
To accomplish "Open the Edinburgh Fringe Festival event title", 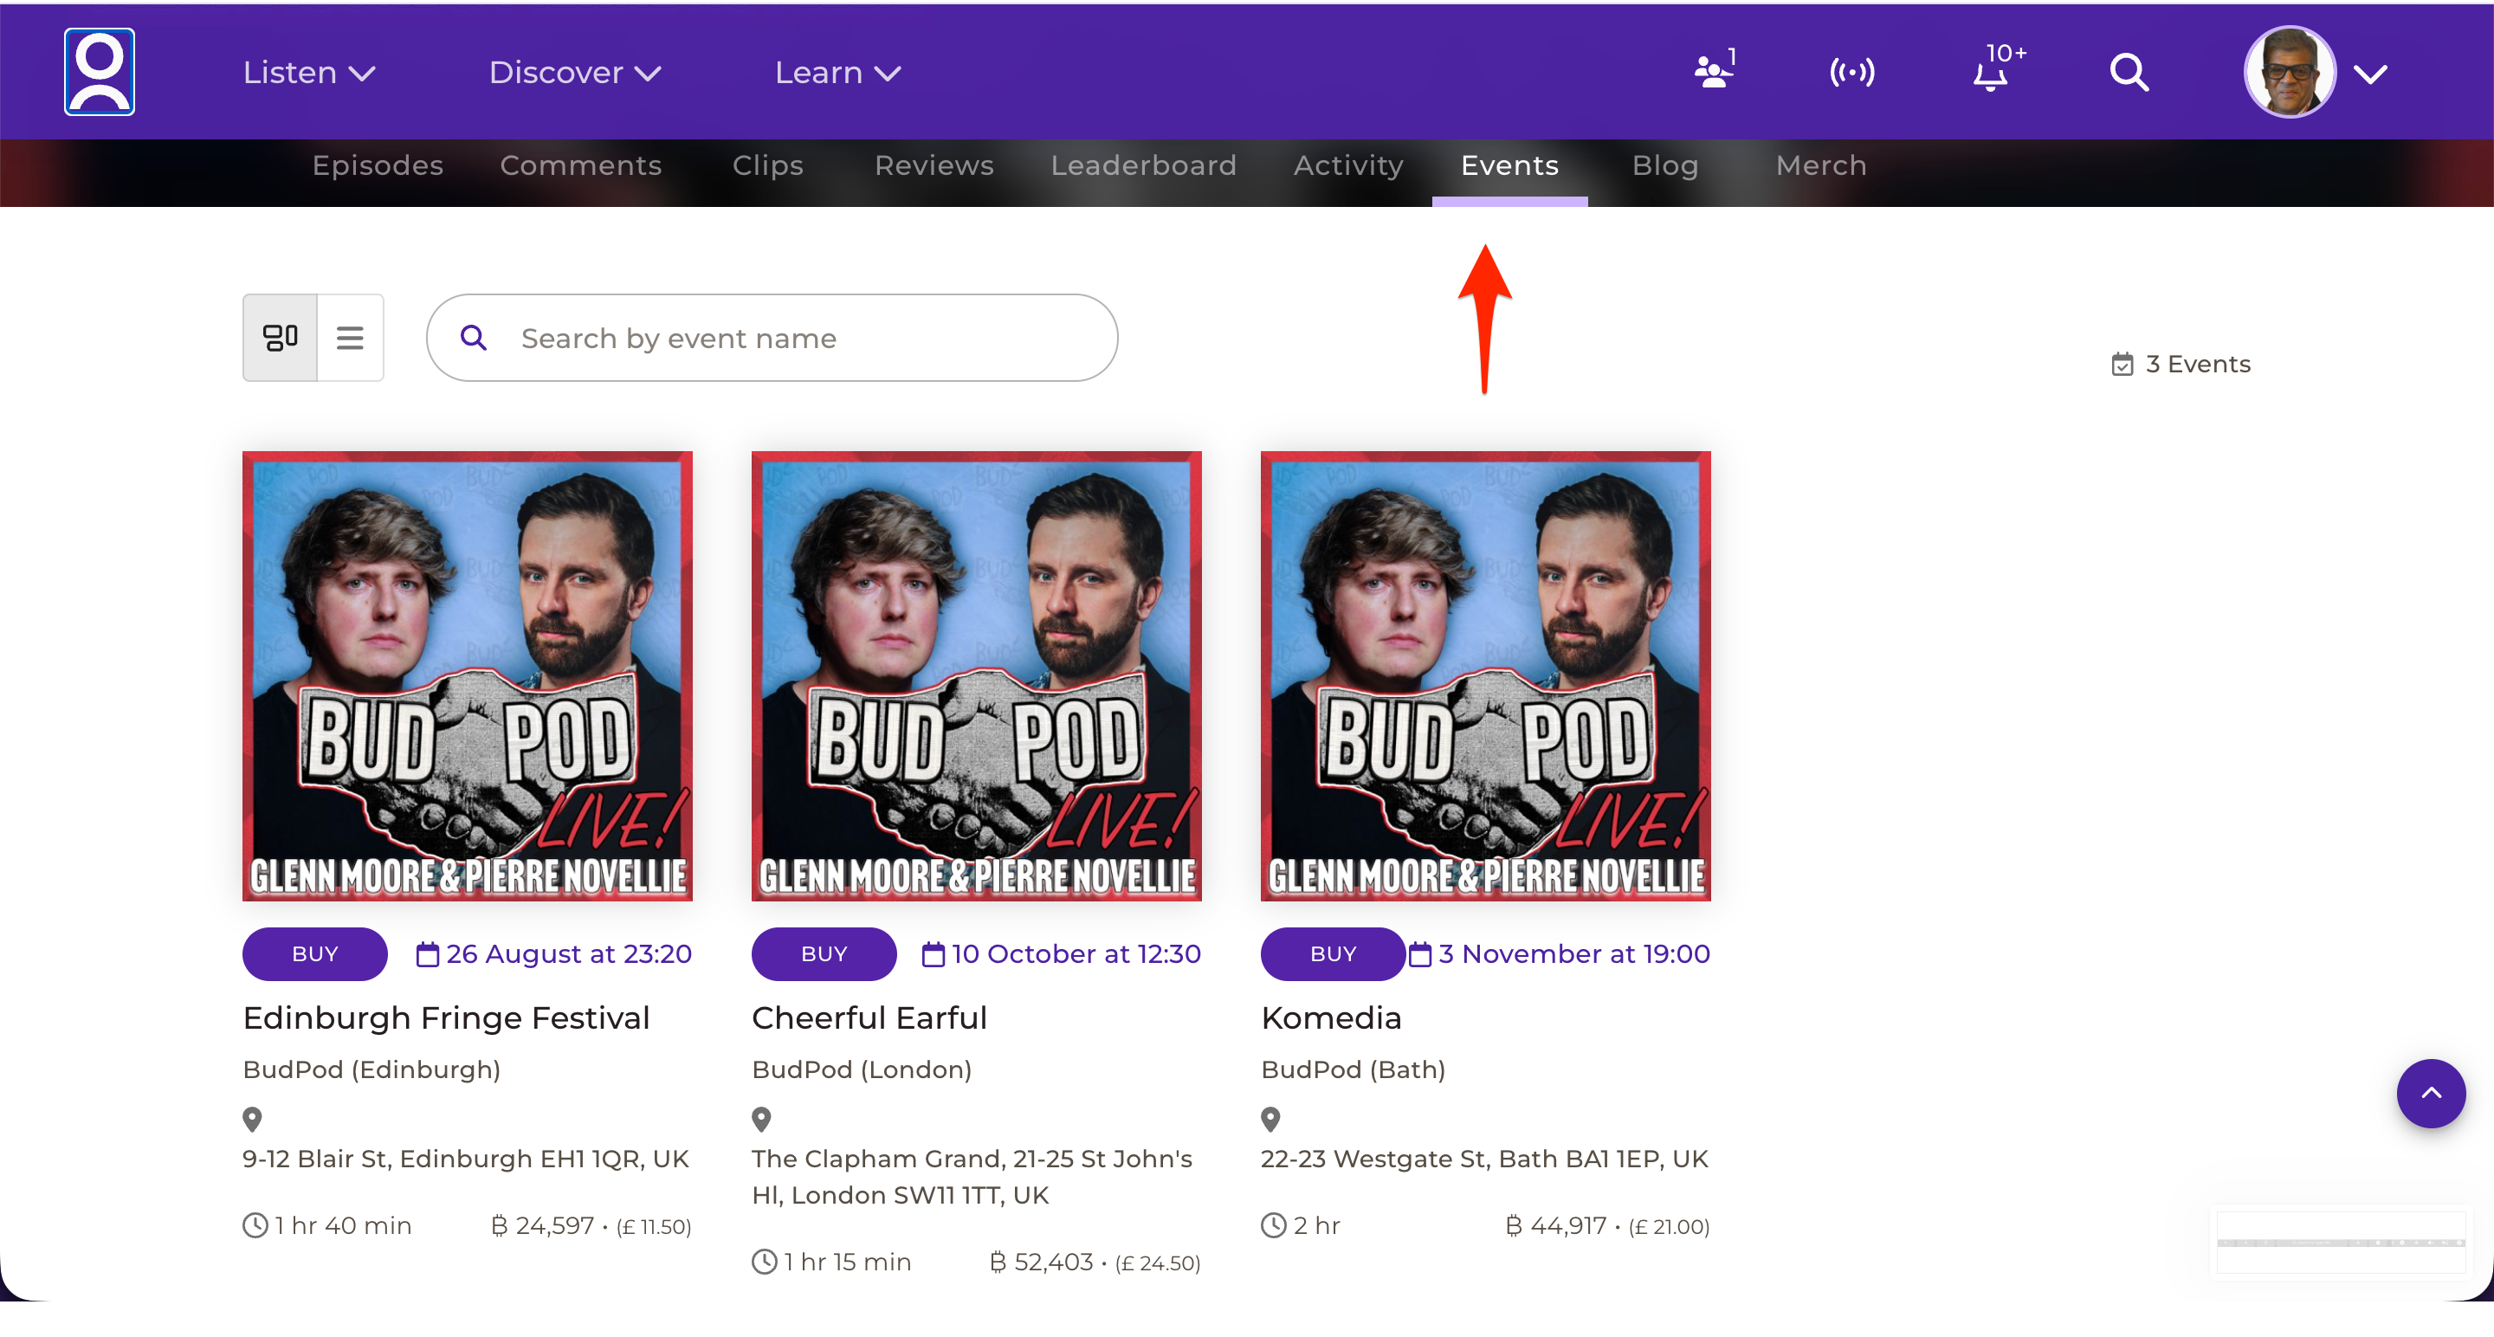I will pos(446,1018).
